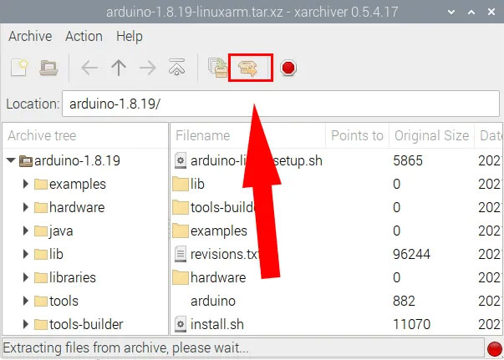Expand the lib folder in tree
Screen dimensions: 504x360
(26, 255)
